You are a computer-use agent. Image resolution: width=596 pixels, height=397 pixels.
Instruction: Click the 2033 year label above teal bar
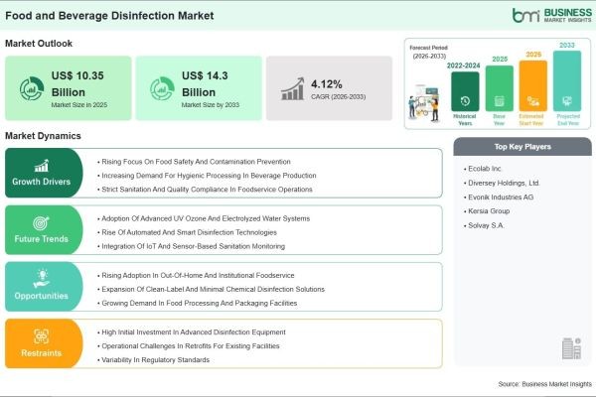567,45
